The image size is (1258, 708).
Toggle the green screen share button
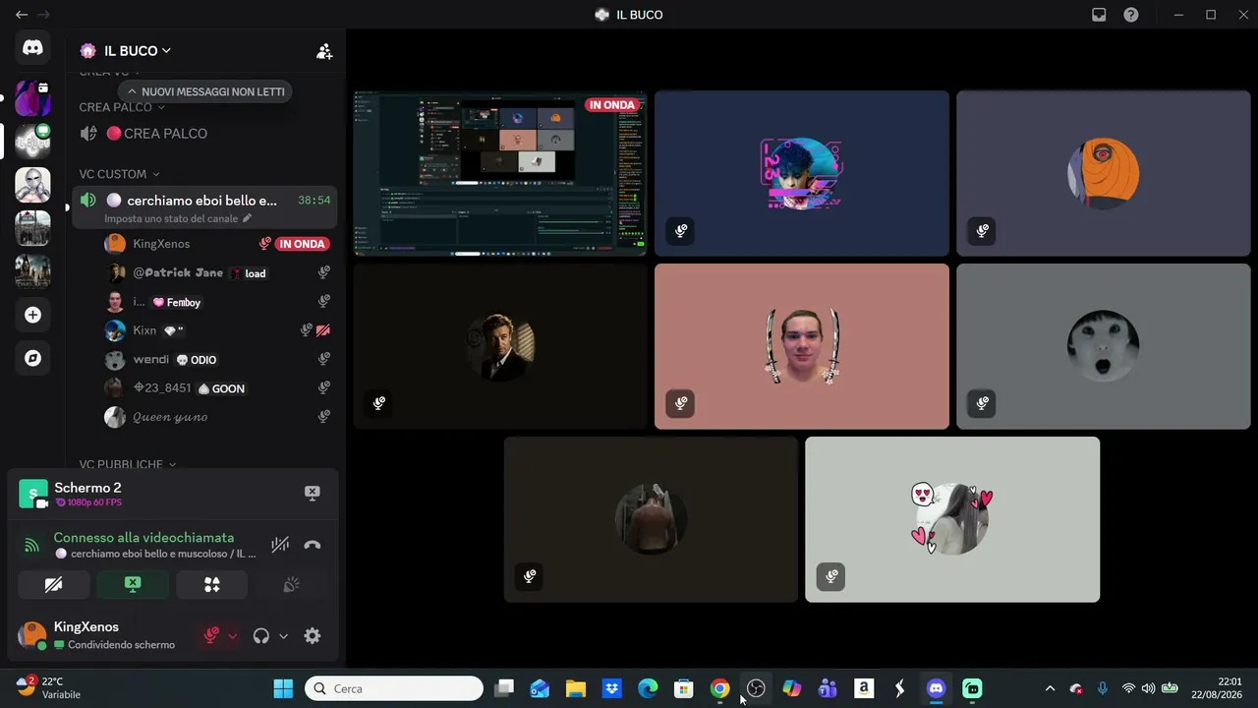point(133,585)
